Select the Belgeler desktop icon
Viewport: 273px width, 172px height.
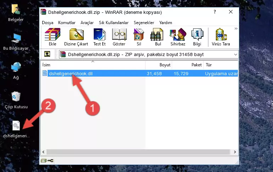tap(16, 13)
